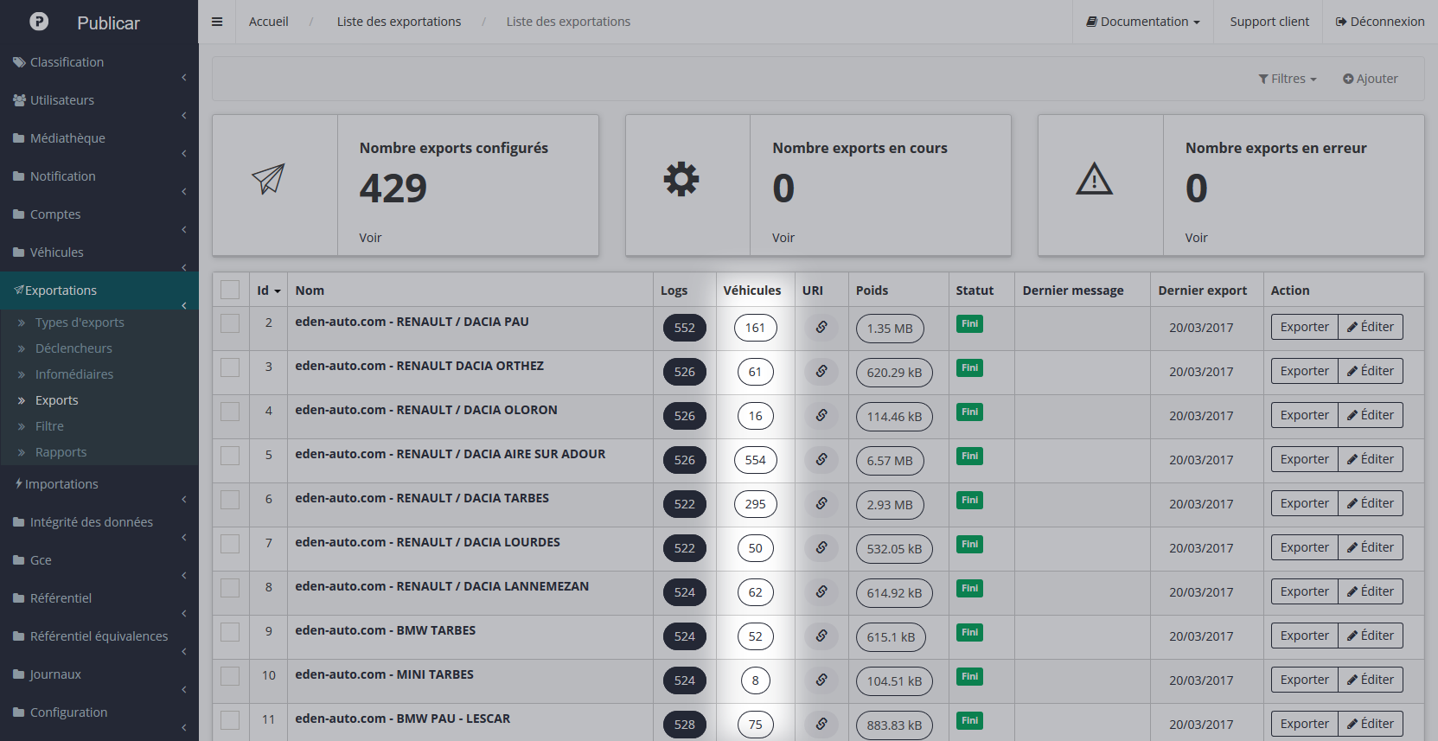Click Exporter for RENAULT / DACIA PAU

(x=1304, y=327)
